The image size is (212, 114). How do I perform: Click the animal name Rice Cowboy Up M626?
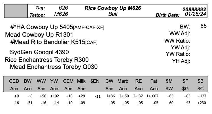(x=113, y=8)
